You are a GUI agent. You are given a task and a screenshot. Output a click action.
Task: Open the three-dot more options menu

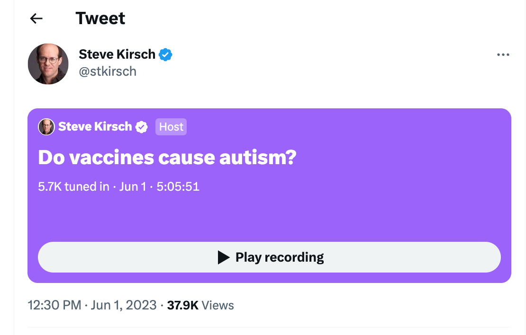pyautogui.click(x=503, y=55)
